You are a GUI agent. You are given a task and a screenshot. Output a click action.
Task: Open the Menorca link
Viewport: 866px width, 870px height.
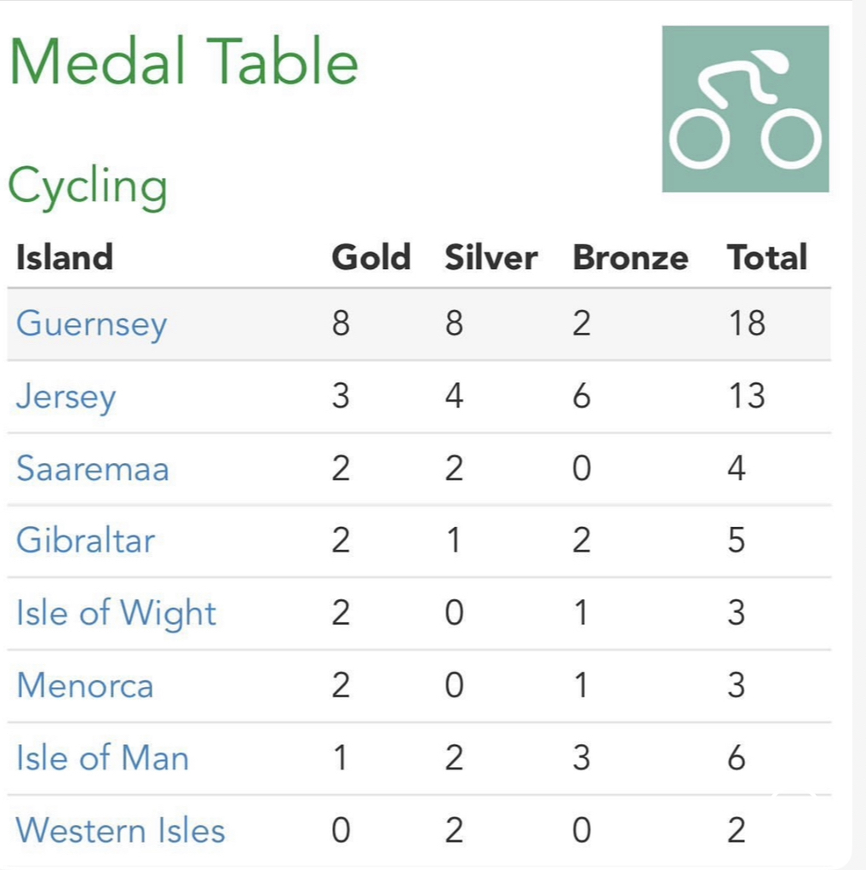[x=85, y=685]
